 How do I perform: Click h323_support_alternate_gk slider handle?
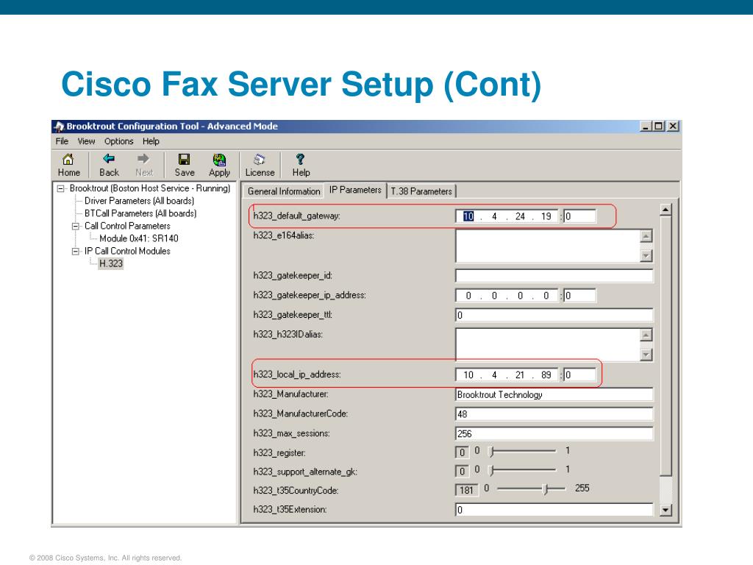[492, 470]
